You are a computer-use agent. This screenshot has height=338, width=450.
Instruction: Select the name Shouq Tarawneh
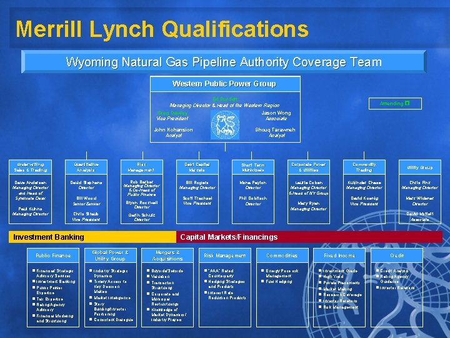pos(275,130)
